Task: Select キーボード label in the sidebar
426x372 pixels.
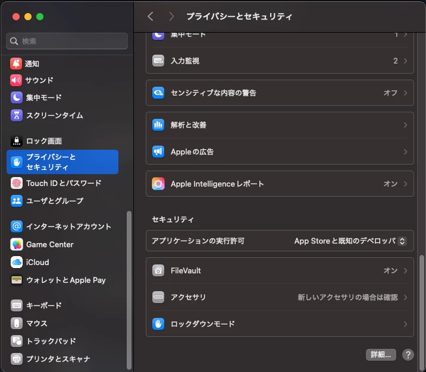Action: tap(44, 305)
